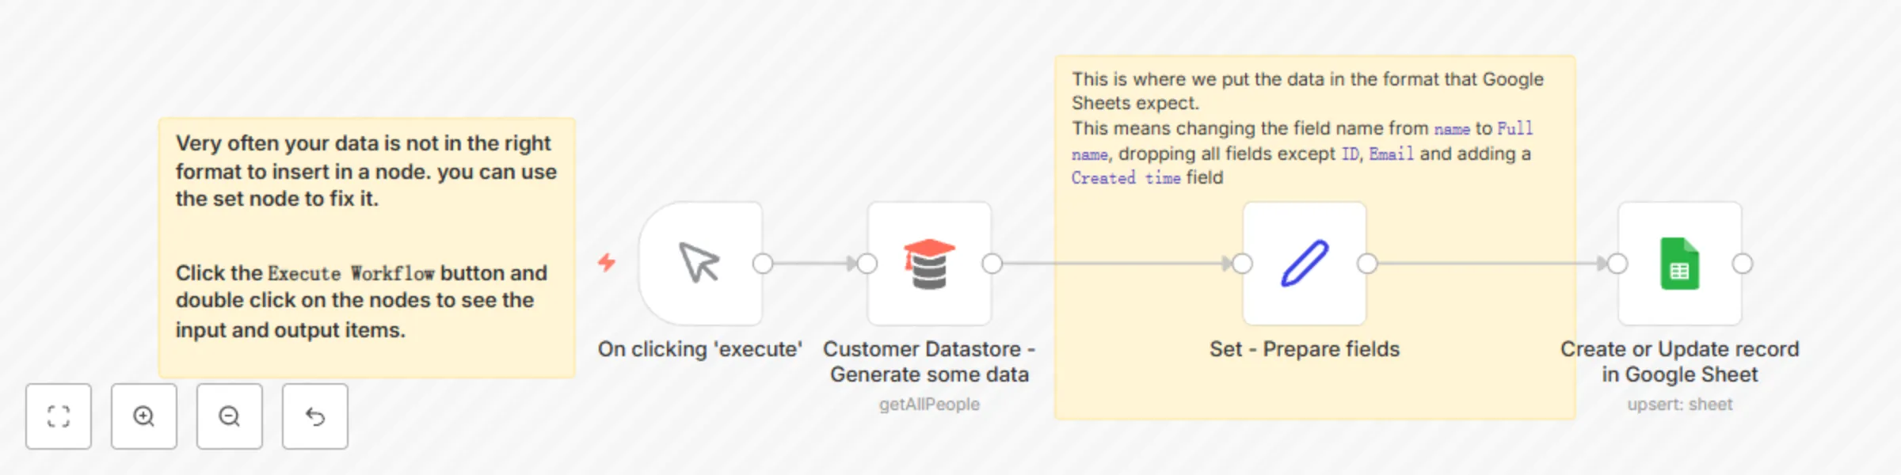This screenshot has width=1901, height=475.
Task: Click the 'upsert: sheet' operation label
Action: click(1679, 404)
